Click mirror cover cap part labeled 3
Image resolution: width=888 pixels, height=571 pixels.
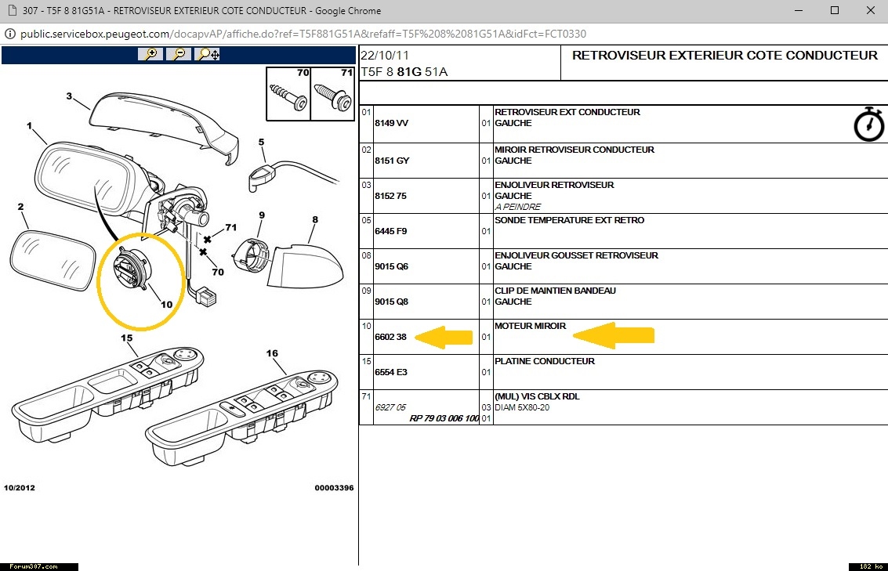[165, 128]
